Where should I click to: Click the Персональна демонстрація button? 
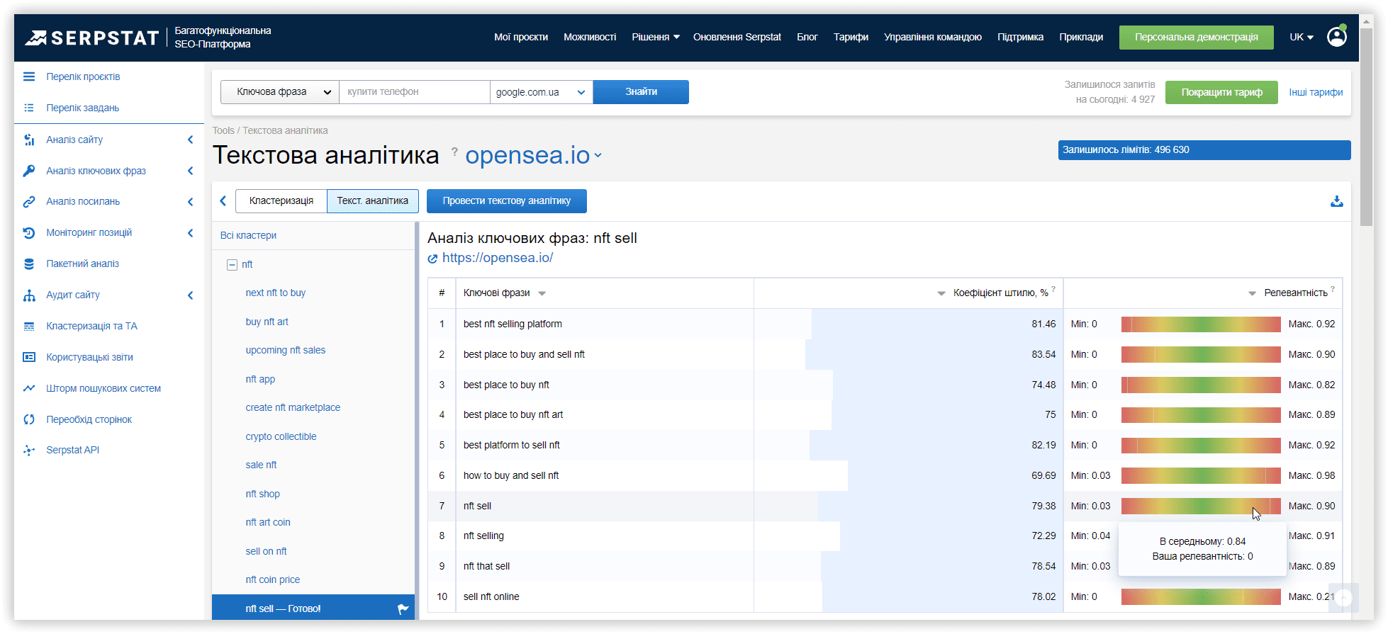pos(1197,37)
